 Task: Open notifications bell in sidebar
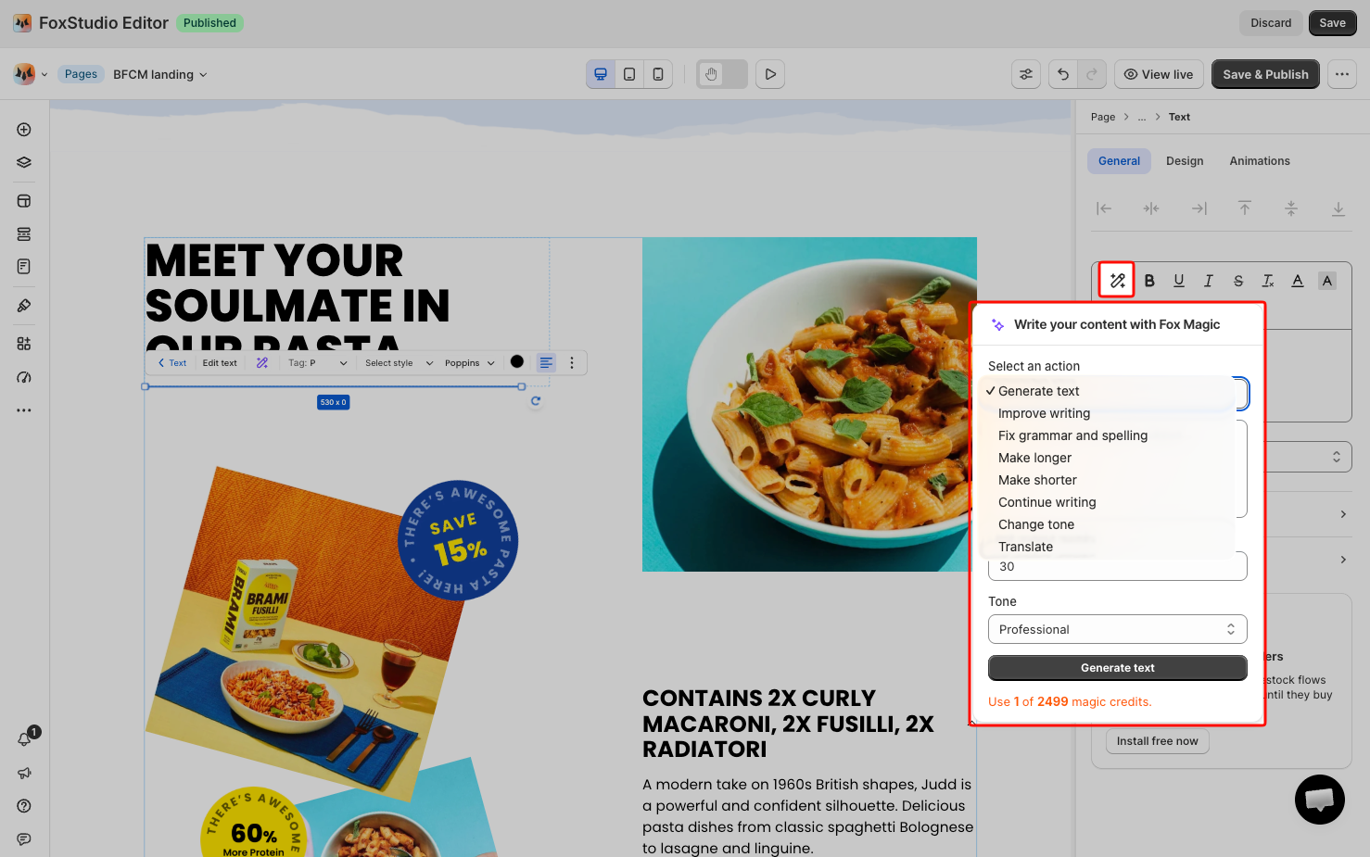coord(25,738)
